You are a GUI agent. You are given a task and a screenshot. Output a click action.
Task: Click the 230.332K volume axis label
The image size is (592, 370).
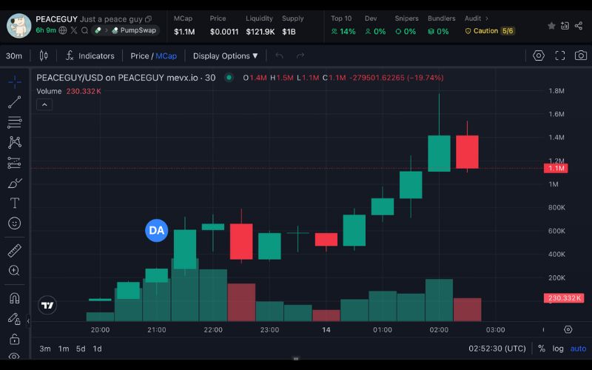click(x=564, y=298)
